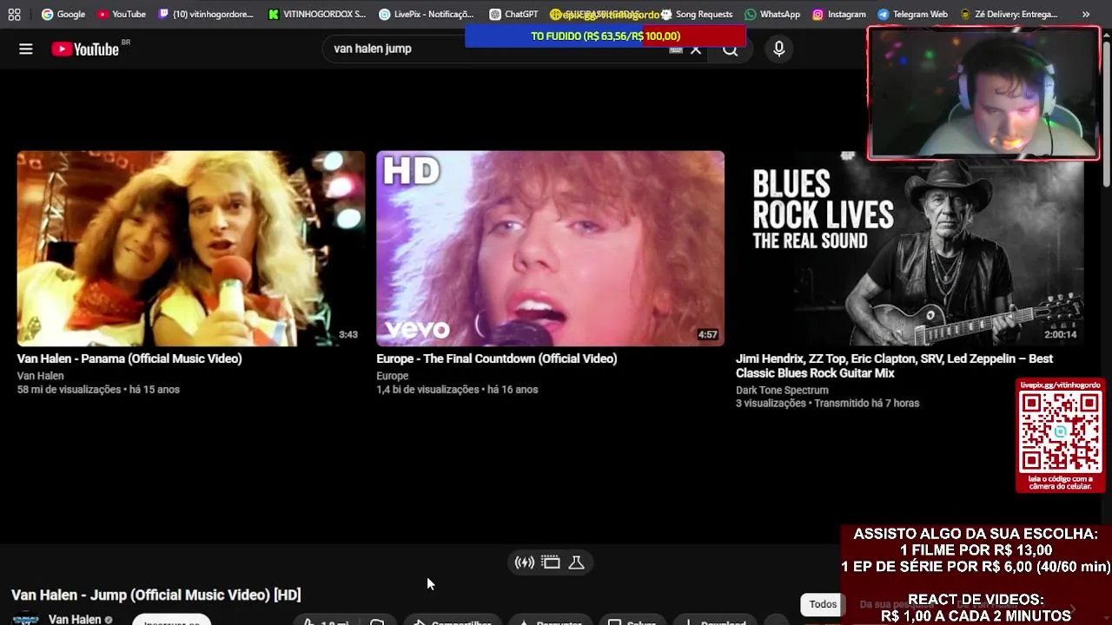The height and width of the screenshot is (625, 1112).
Task: Open the browser apps grid icon
Action: point(14,14)
